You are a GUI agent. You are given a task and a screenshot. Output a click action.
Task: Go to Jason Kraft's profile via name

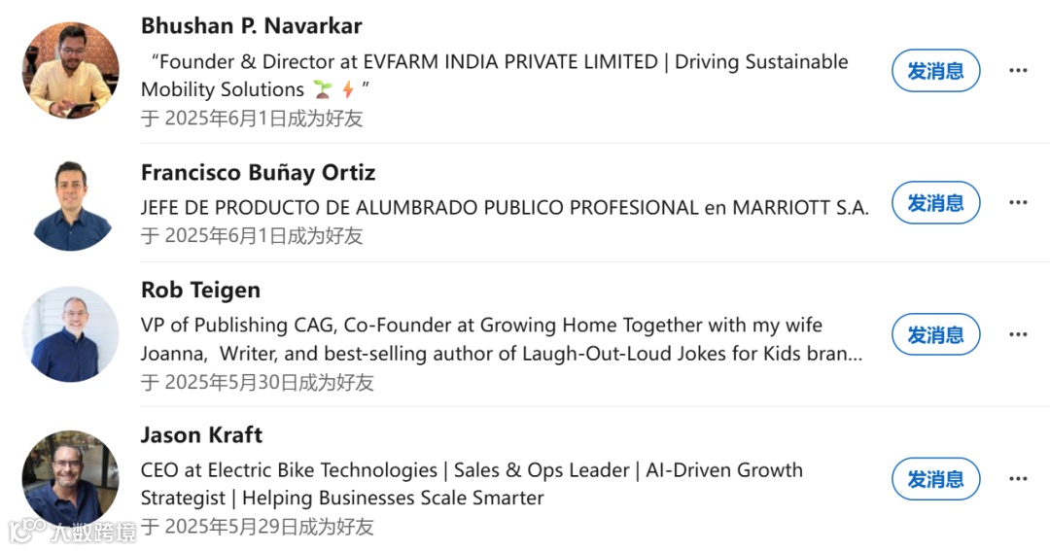coord(201,434)
